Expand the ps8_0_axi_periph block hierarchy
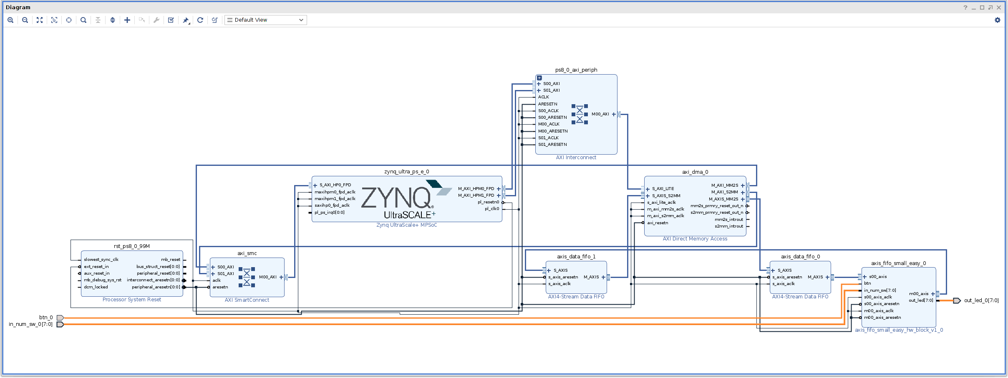The width and height of the screenshot is (1008, 378). (539, 78)
